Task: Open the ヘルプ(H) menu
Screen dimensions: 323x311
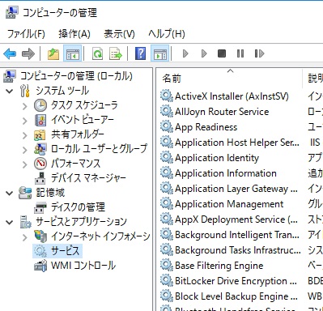Action: pos(167,34)
